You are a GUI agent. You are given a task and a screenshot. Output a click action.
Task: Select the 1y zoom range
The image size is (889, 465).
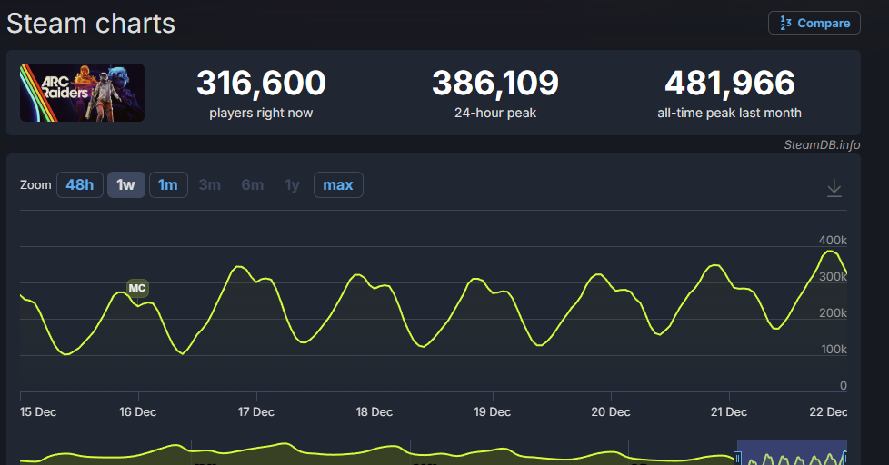pyautogui.click(x=292, y=184)
